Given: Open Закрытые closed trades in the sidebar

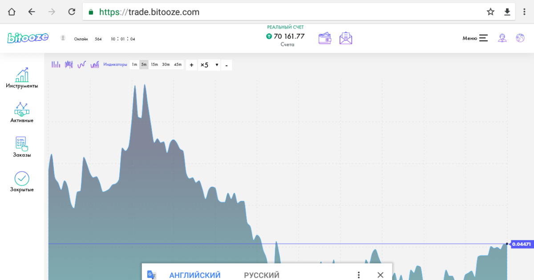Looking at the screenshot, I should (x=22, y=182).
